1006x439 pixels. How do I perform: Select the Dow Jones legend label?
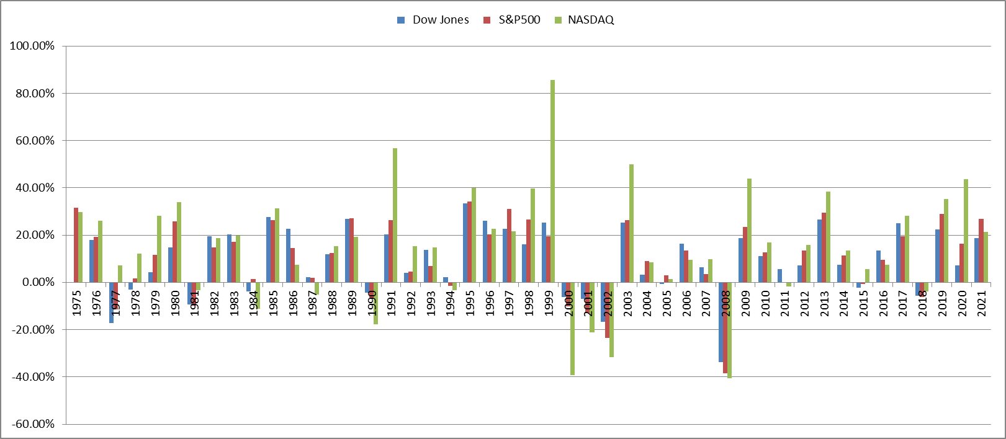click(441, 20)
